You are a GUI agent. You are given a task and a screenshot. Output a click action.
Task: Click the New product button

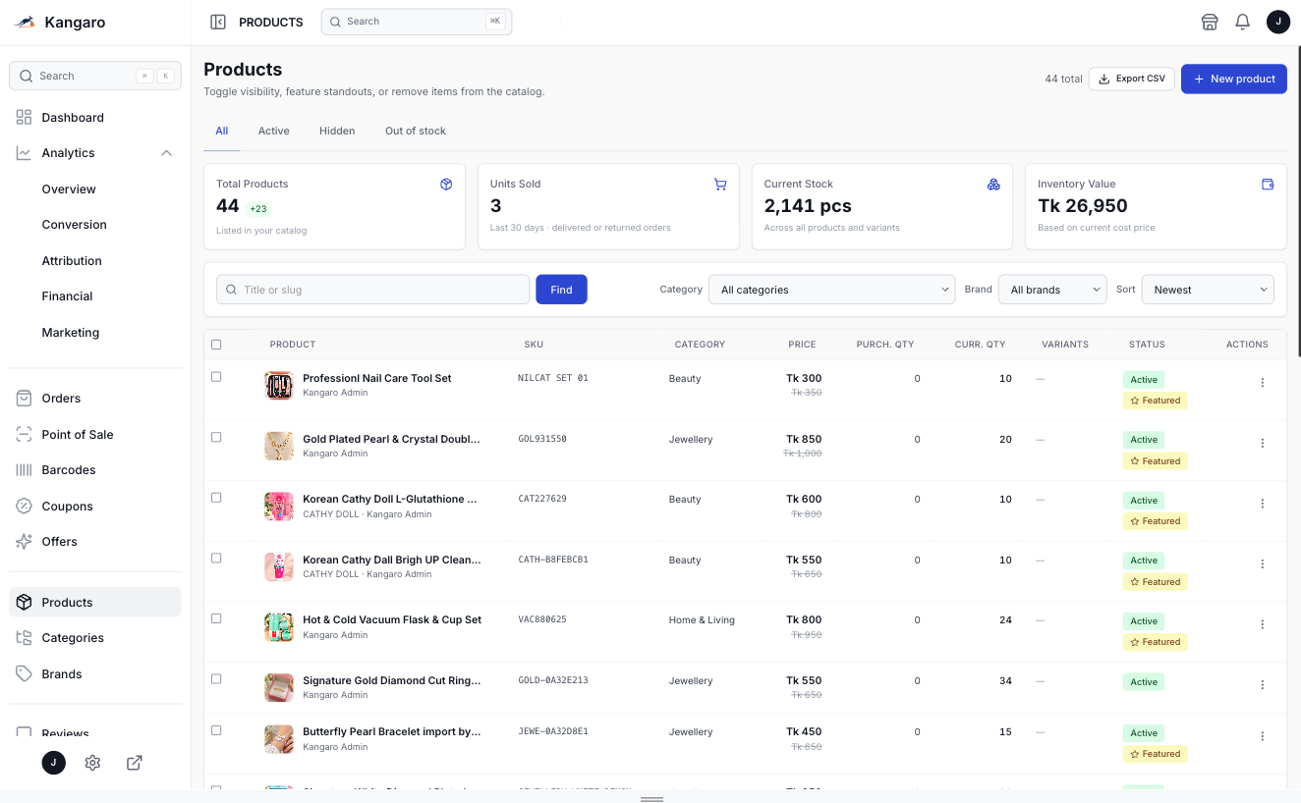pyautogui.click(x=1233, y=79)
